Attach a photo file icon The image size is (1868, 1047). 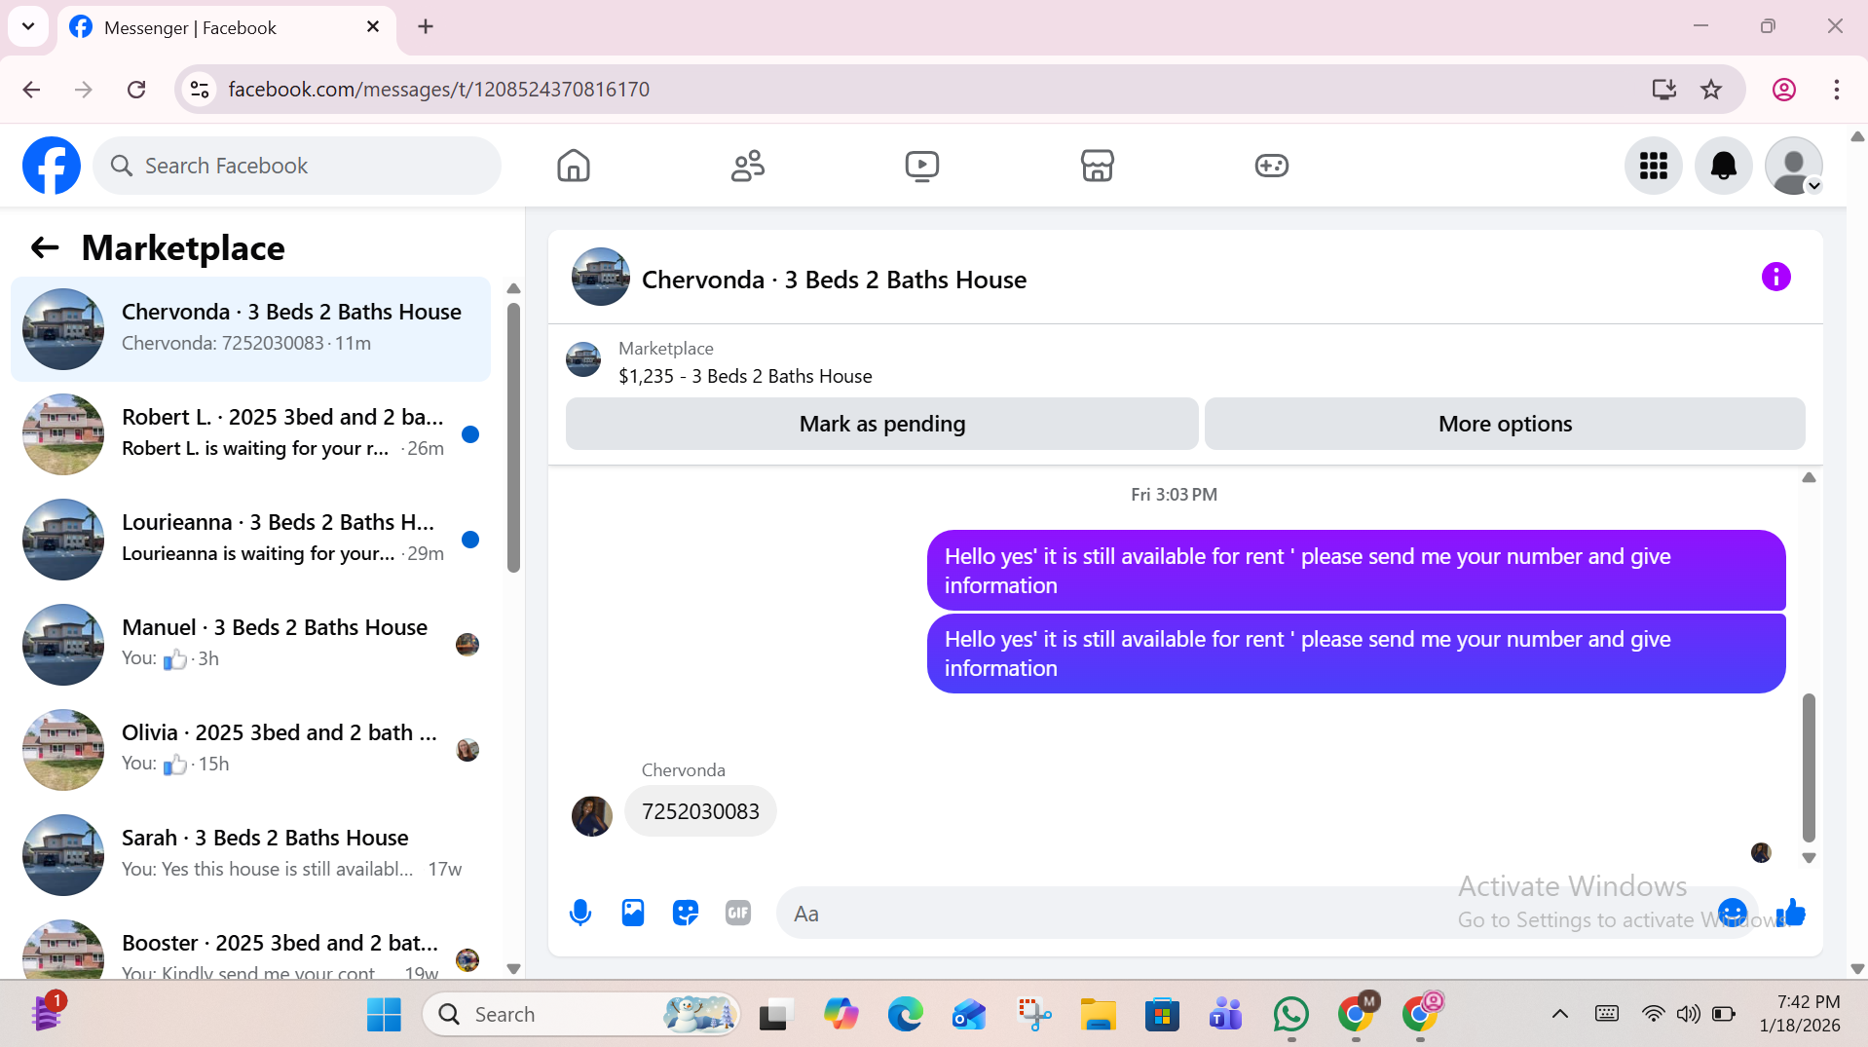(633, 913)
